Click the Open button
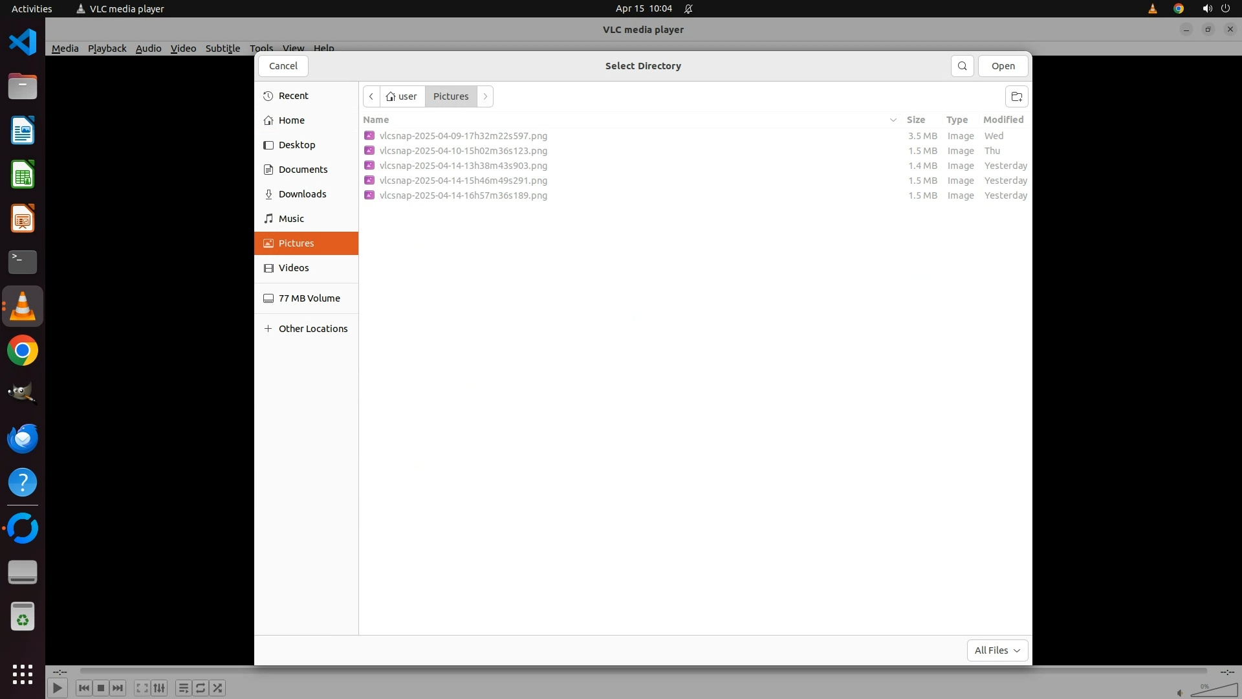 [x=1003, y=66]
